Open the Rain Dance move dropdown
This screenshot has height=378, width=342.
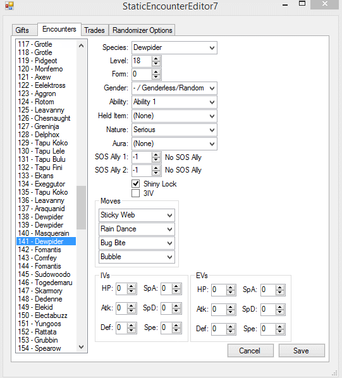(x=169, y=229)
